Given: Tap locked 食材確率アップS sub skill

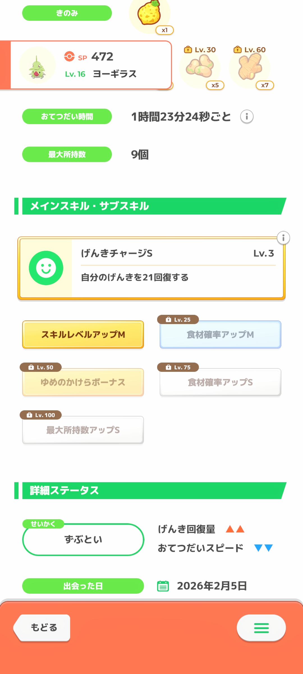Looking at the screenshot, I should [220, 382].
